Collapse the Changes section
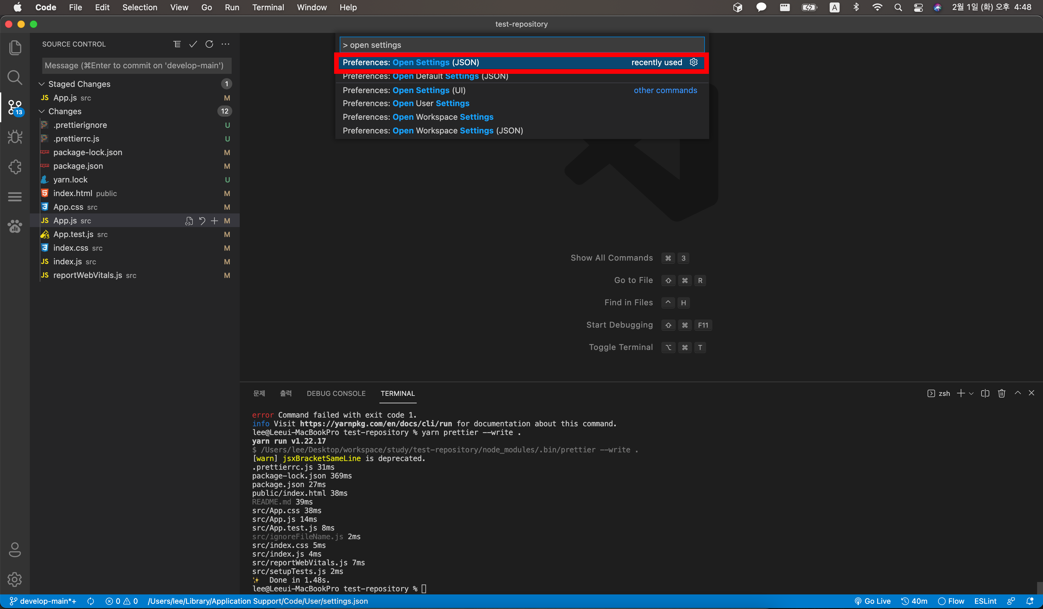The width and height of the screenshot is (1043, 609). pyautogui.click(x=42, y=111)
